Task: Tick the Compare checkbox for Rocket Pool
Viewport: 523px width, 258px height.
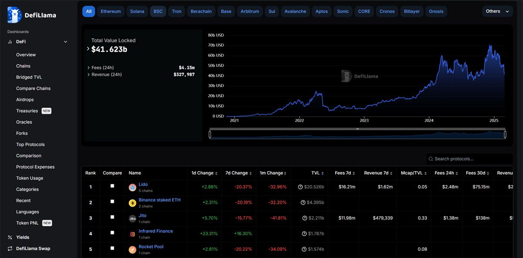Action: click(x=112, y=248)
